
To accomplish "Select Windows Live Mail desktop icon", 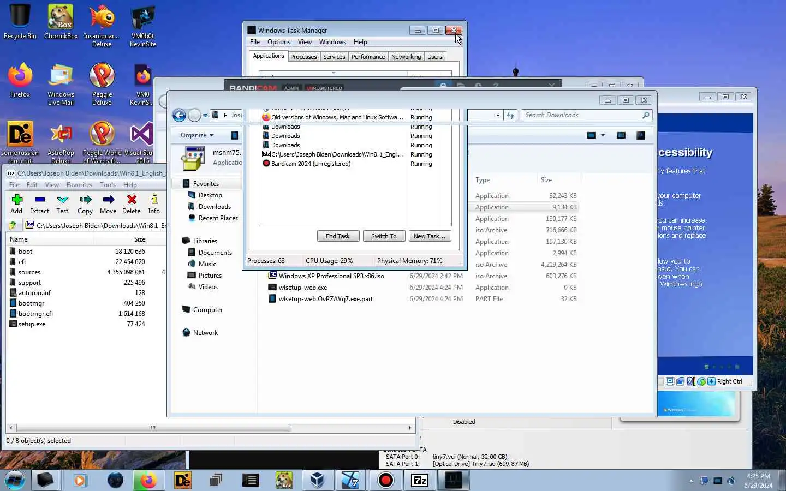I will 61,85.
